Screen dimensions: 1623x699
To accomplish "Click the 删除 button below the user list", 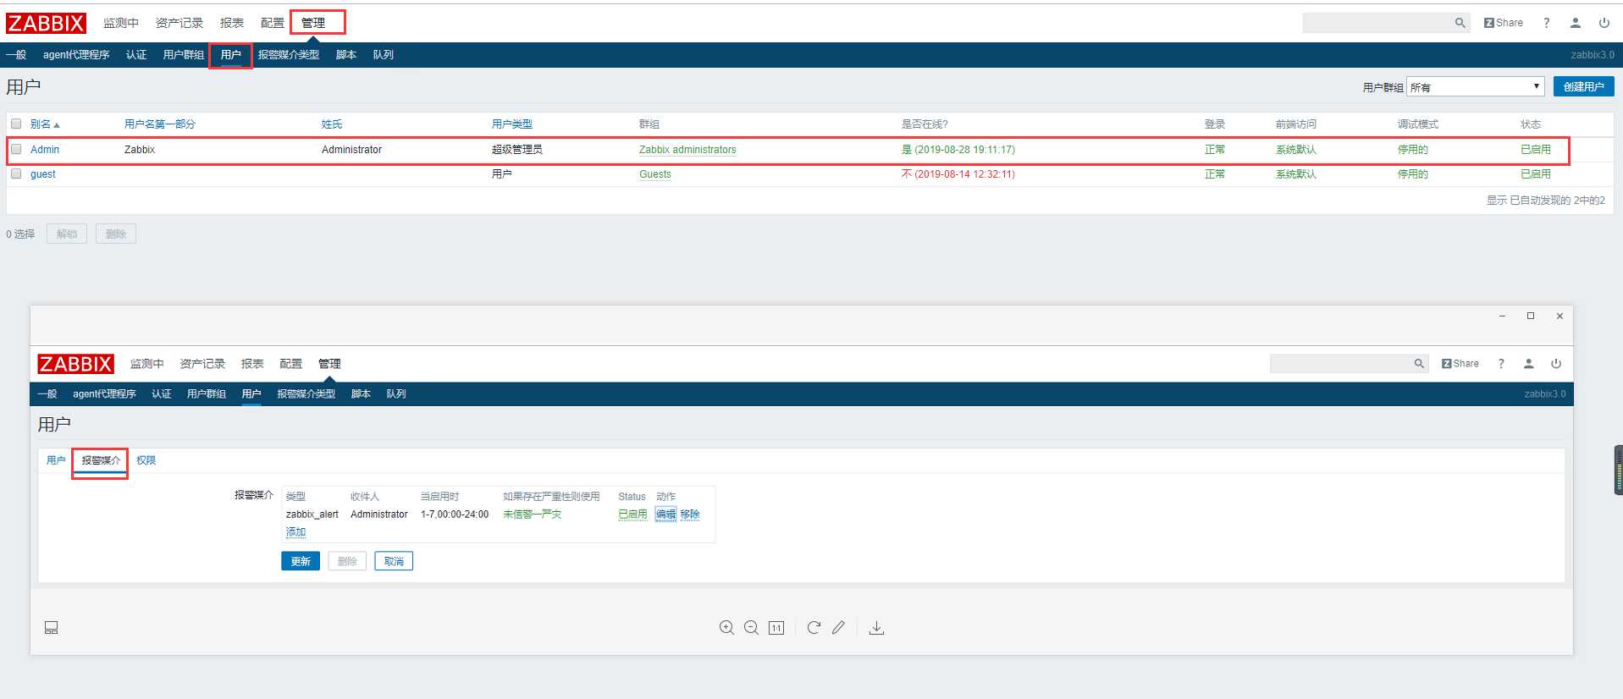I will [116, 234].
